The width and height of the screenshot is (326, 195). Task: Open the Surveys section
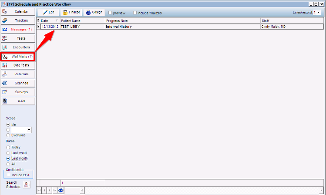pos(18,92)
